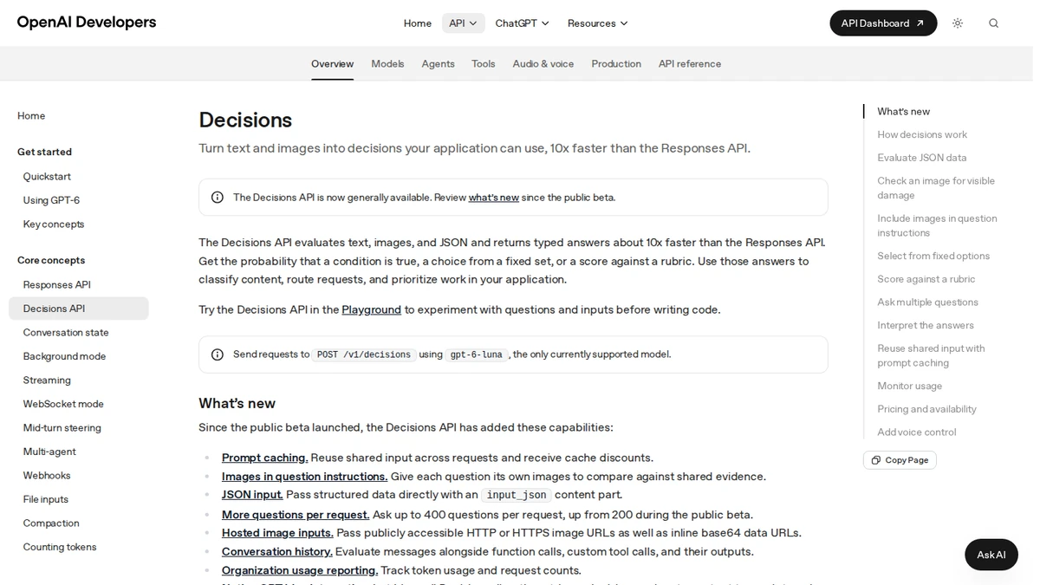Image resolution: width=1040 pixels, height=585 pixels.
Task: Click the info icon in GA notice
Action: point(218,198)
